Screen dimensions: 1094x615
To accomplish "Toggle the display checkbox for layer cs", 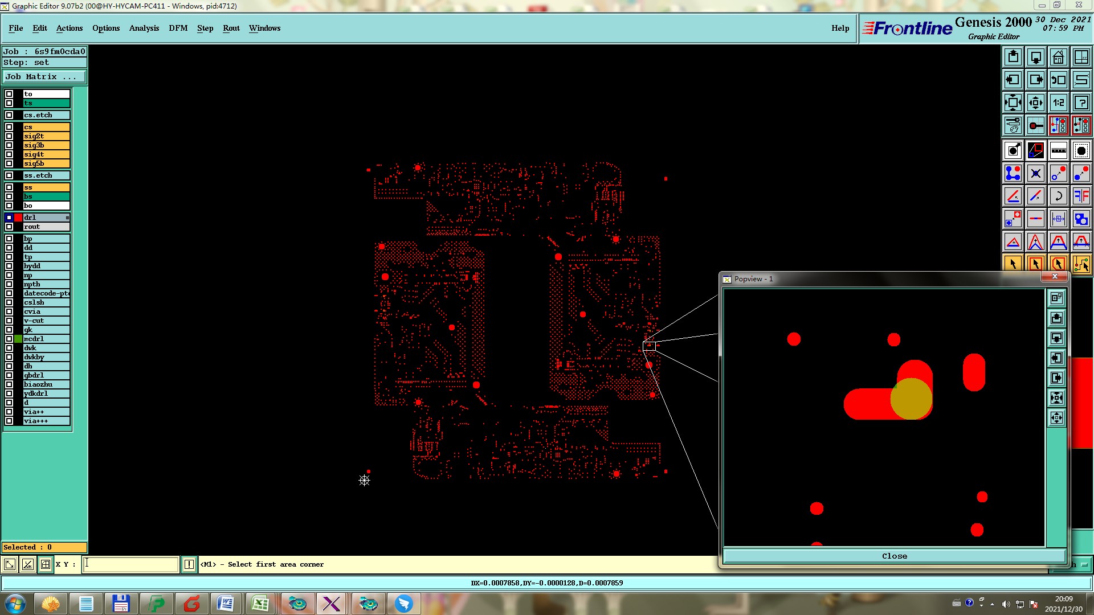I will tap(9, 127).
